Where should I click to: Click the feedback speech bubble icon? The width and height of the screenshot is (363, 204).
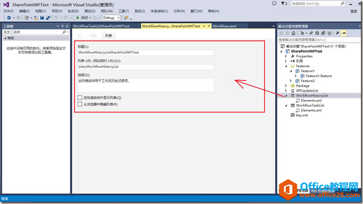(x=274, y=4)
